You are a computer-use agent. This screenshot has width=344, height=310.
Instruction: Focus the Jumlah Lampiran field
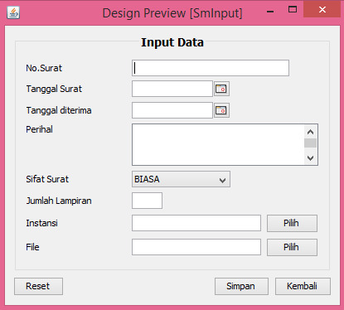pos(147,201)
